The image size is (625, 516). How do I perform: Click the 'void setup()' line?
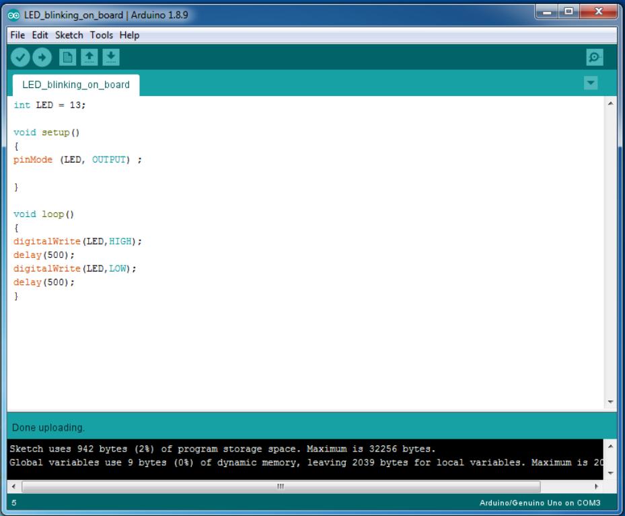(46, 132)
